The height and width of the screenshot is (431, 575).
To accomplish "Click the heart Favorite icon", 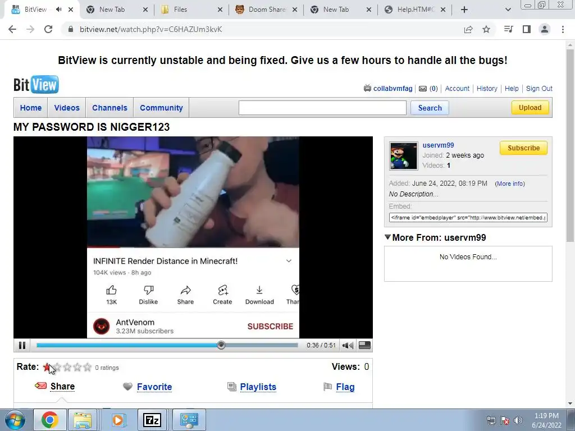I will (127, 387).
